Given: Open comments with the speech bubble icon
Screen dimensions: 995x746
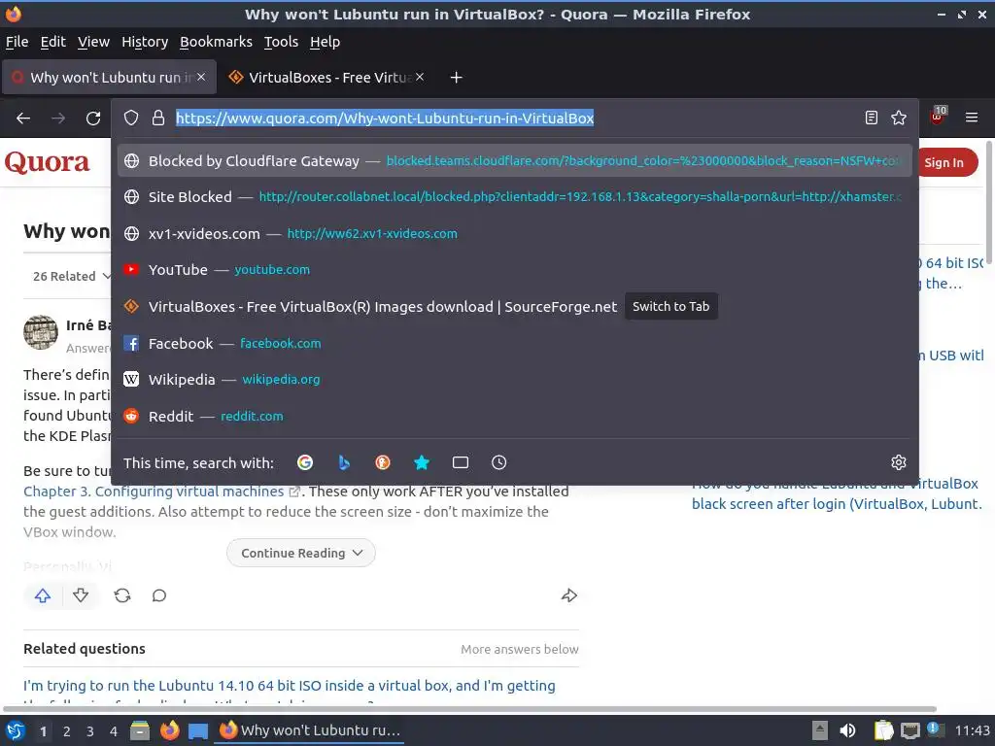Looking at the screenshot, I should pos(159,595).
